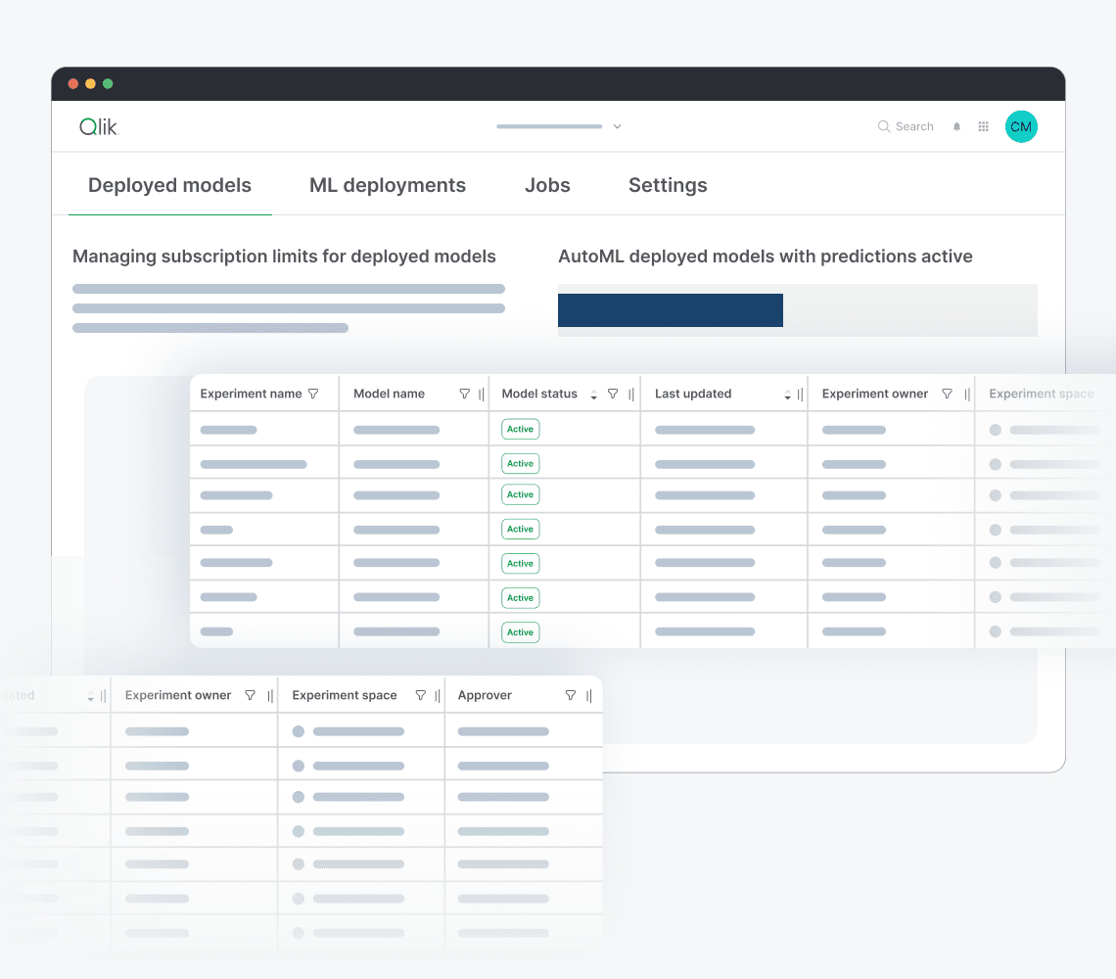Select the Deployed models tab

(169, 185)
